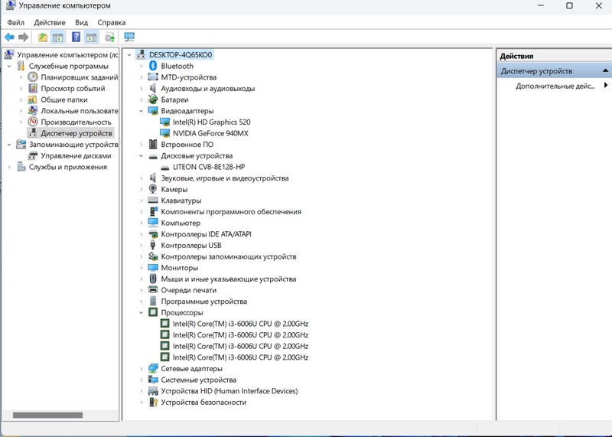612x437 pixels.
Task: Collapse the Процессоры category
Action: click(x=142, y=312)
